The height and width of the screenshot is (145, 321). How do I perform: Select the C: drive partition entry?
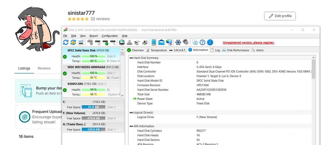click(x=93, y=105)
